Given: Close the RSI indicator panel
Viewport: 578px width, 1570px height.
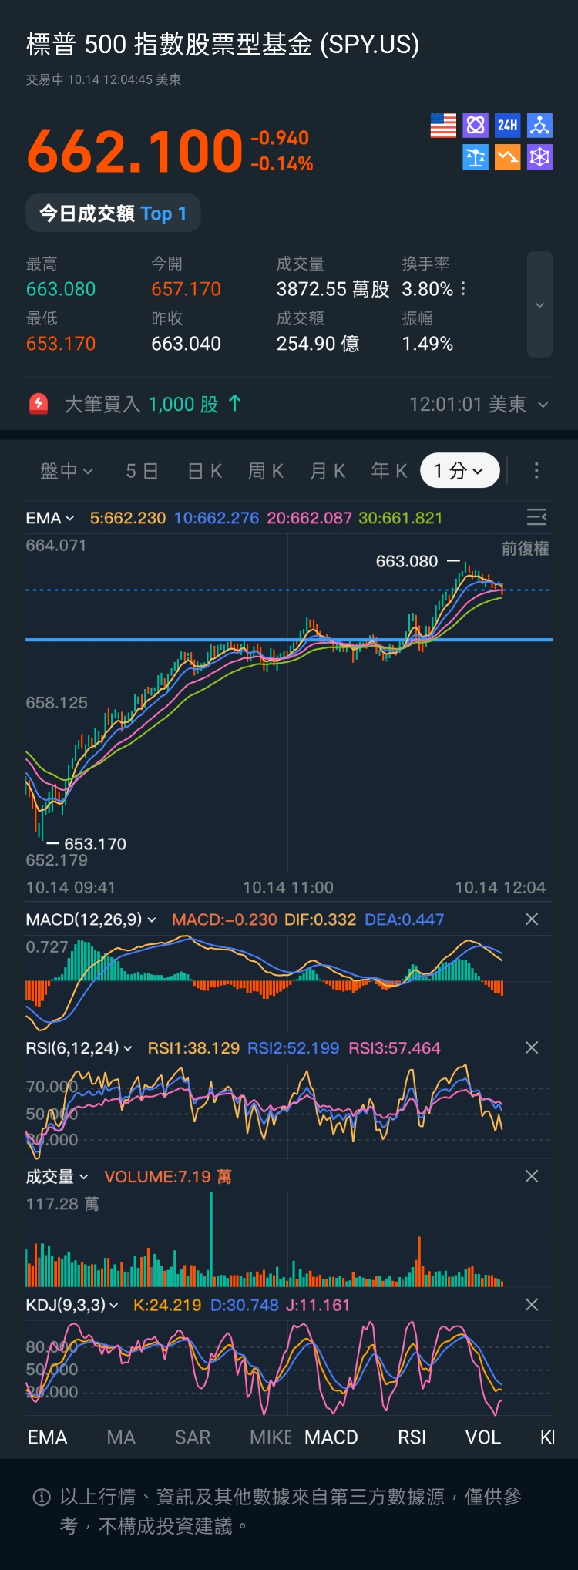Looking at the screenshot, I should (x=531, y=1048).
